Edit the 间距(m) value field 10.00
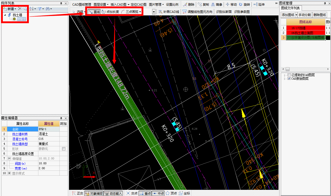331x196 pixels. [49, 163]
